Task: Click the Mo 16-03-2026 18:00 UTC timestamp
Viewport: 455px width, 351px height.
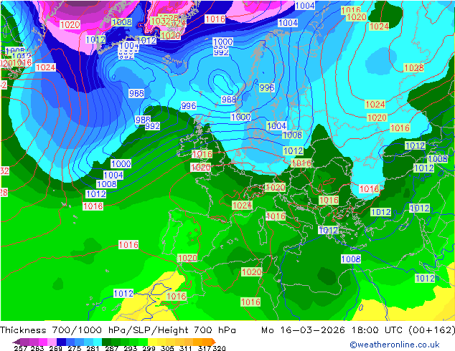Action: pos(331,330)
